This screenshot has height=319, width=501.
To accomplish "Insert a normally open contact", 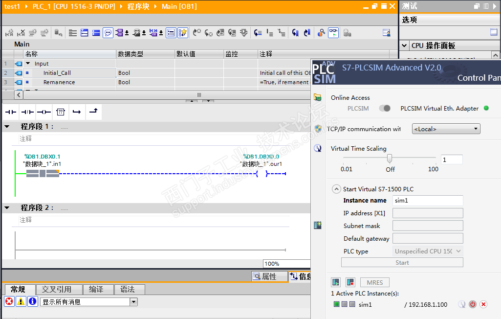I will click(x=11, y=112).
